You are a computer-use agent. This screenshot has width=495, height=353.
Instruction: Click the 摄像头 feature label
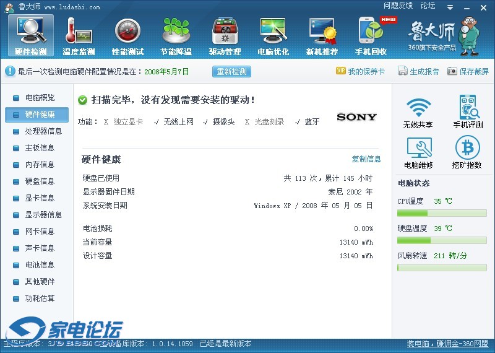223,122
